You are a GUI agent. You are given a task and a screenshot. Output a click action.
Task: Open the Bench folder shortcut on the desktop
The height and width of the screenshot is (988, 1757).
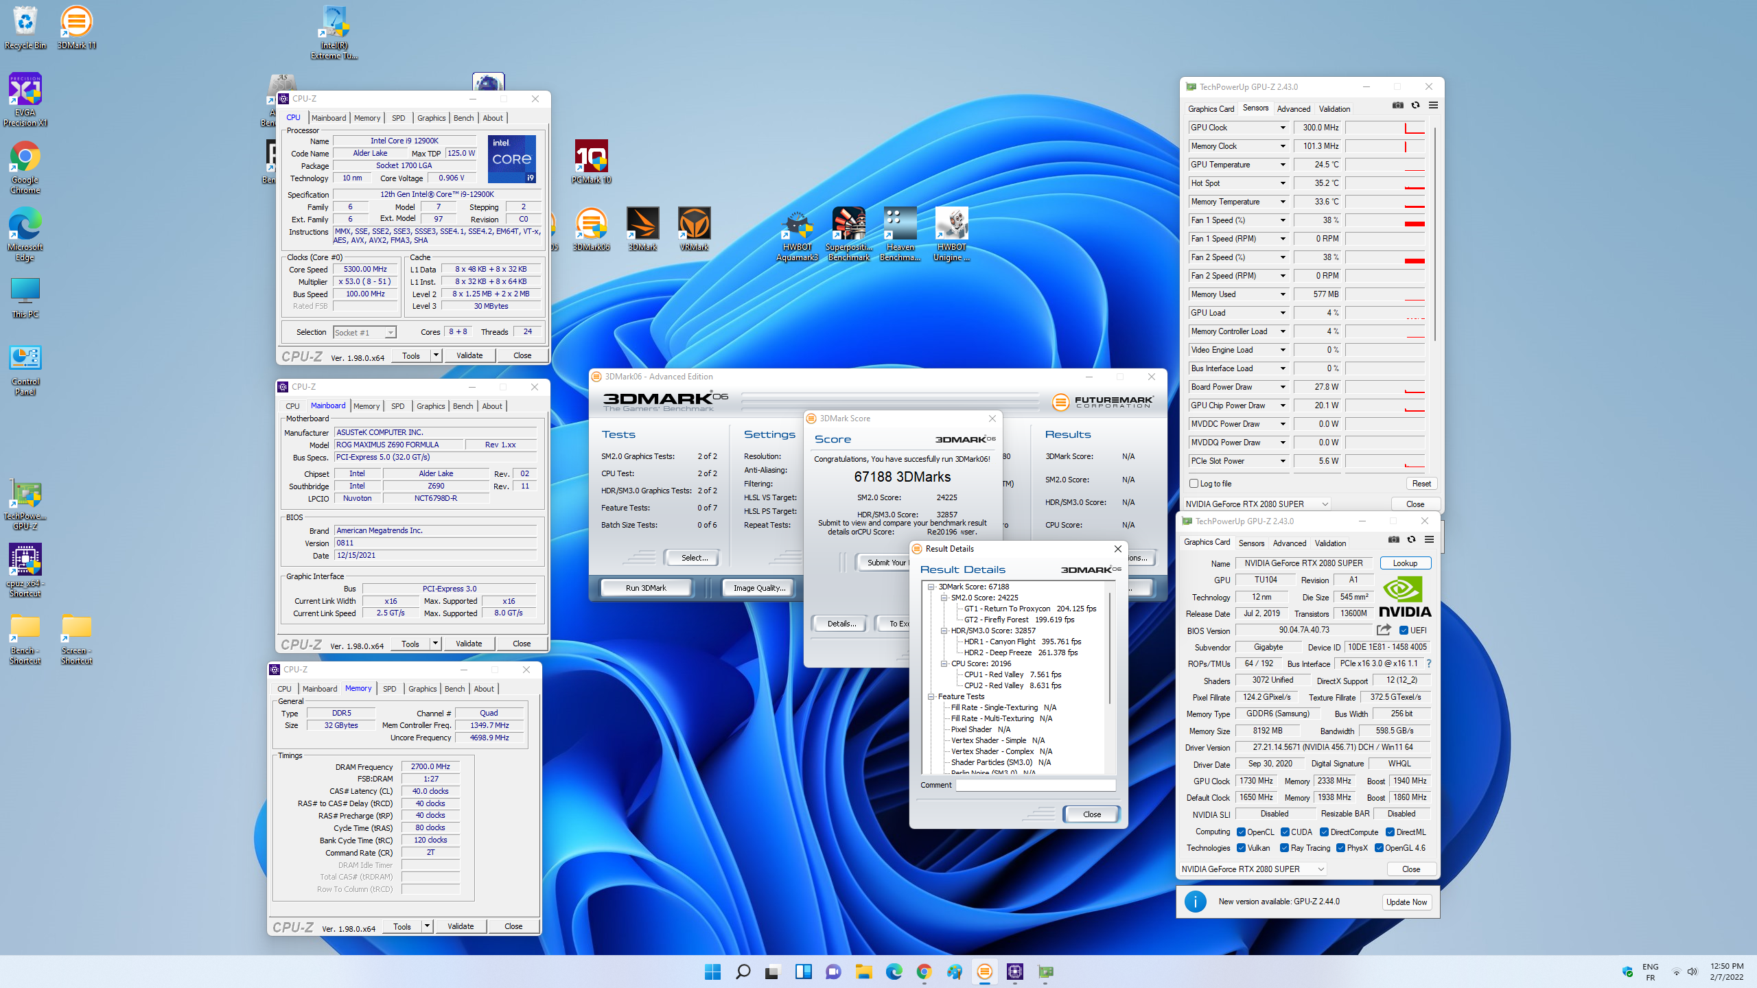(25, 639)
